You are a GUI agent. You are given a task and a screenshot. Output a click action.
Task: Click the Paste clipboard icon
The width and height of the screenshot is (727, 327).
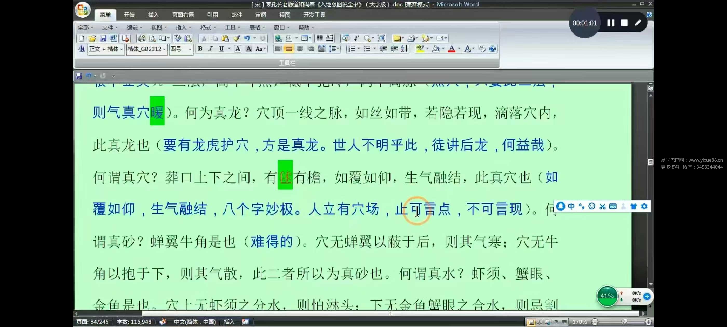(225, 38)
